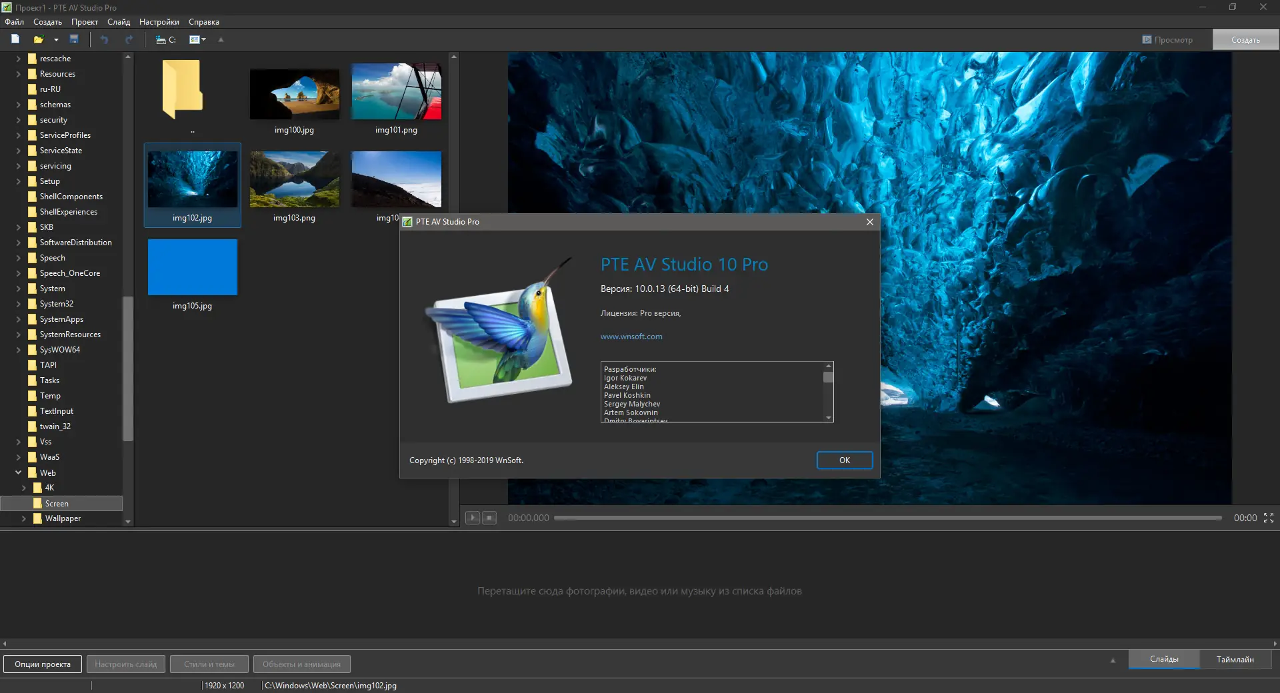Click the Объекты и анимация button
Screen dimensions: 1280x693
coord(301,664)
